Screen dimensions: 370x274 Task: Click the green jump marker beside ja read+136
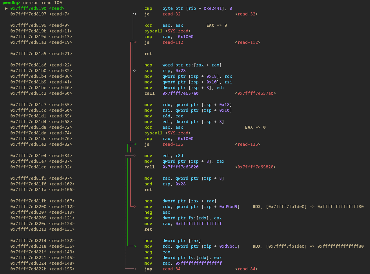[135, 144]
